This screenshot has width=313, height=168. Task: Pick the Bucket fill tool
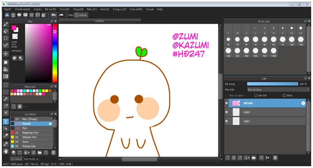pos(6,69)
